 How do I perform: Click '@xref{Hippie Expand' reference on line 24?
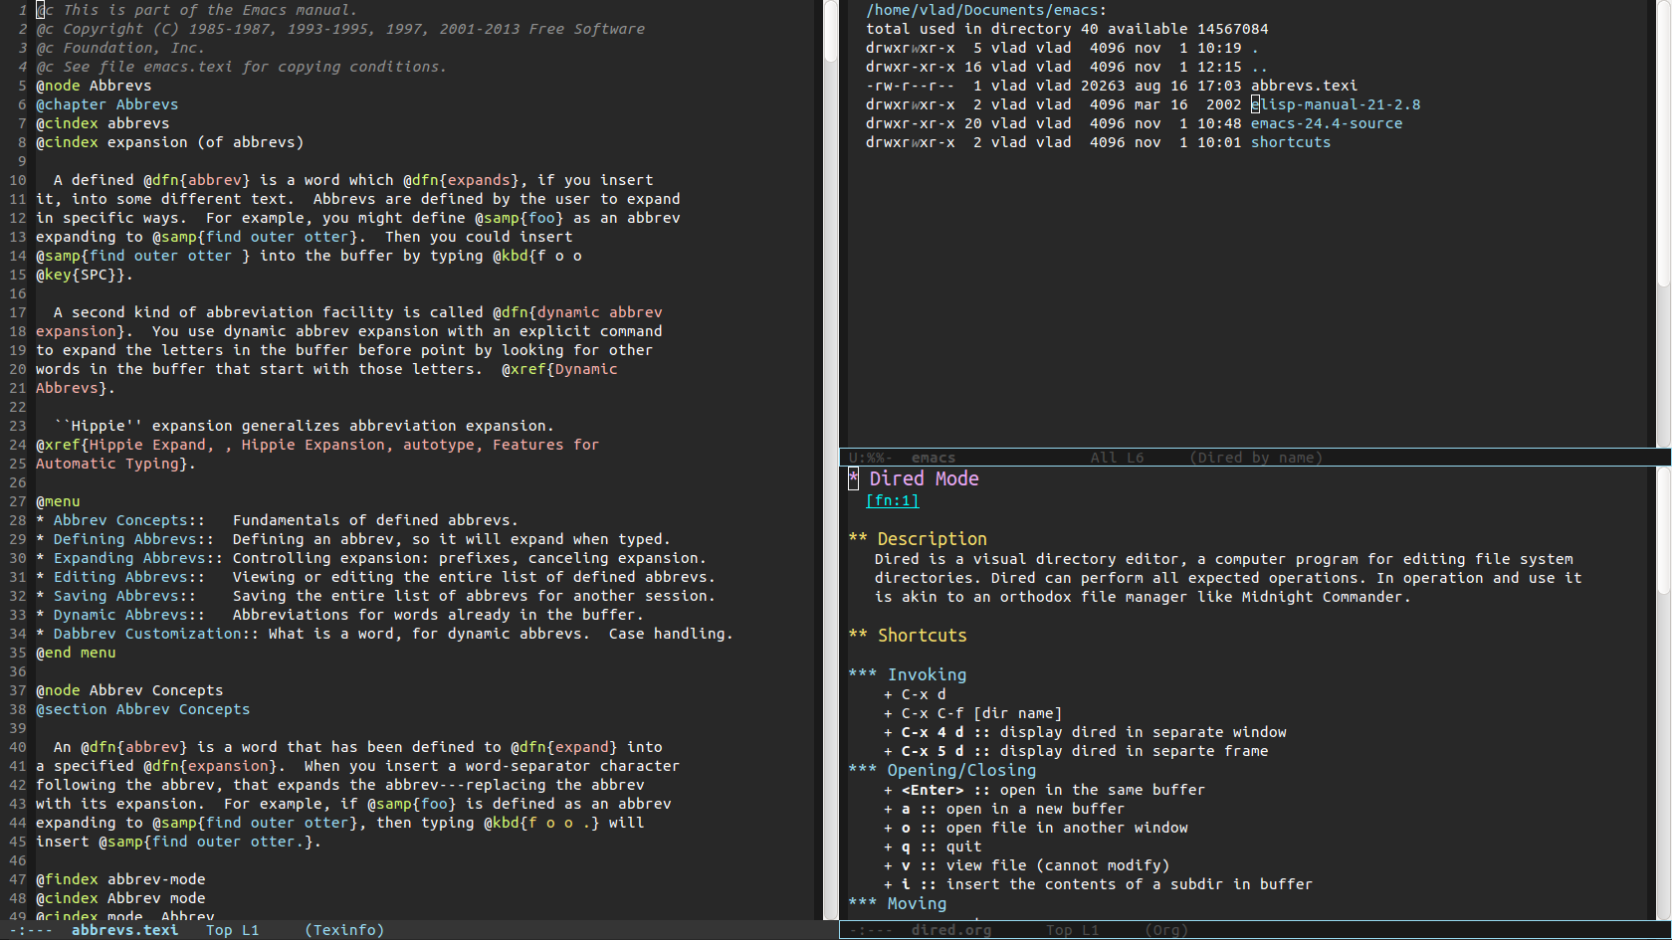(120, 445)
